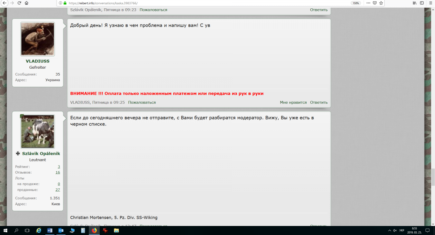This screenshot has height=235, width=435.
Task: Click the red ВНИМАНИЕ signature text
Action: coord(167,93)
